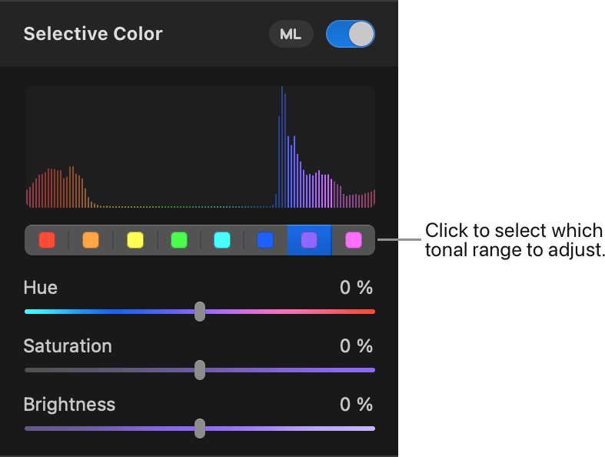Click the Brightness slider handle
The width and height of the screenshot is (605, 457).
click(200, 429)
